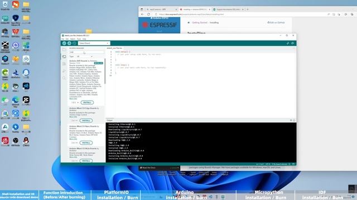Install Arduino AVR Boards package
The width and height of the screenshot is (357, 200).
[x=87, y=102]
